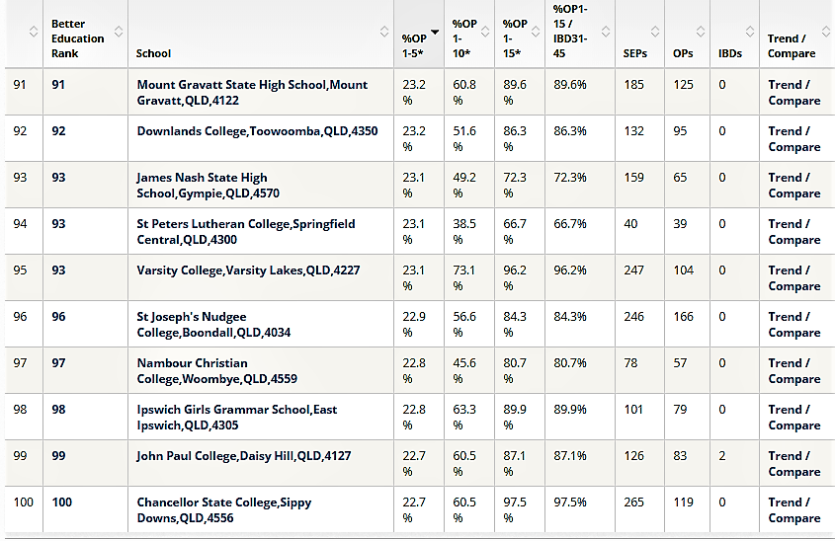Sort by Better Education Rank column arrows
The width and height of the screenshot is (835, 541).
pos(119,32)
